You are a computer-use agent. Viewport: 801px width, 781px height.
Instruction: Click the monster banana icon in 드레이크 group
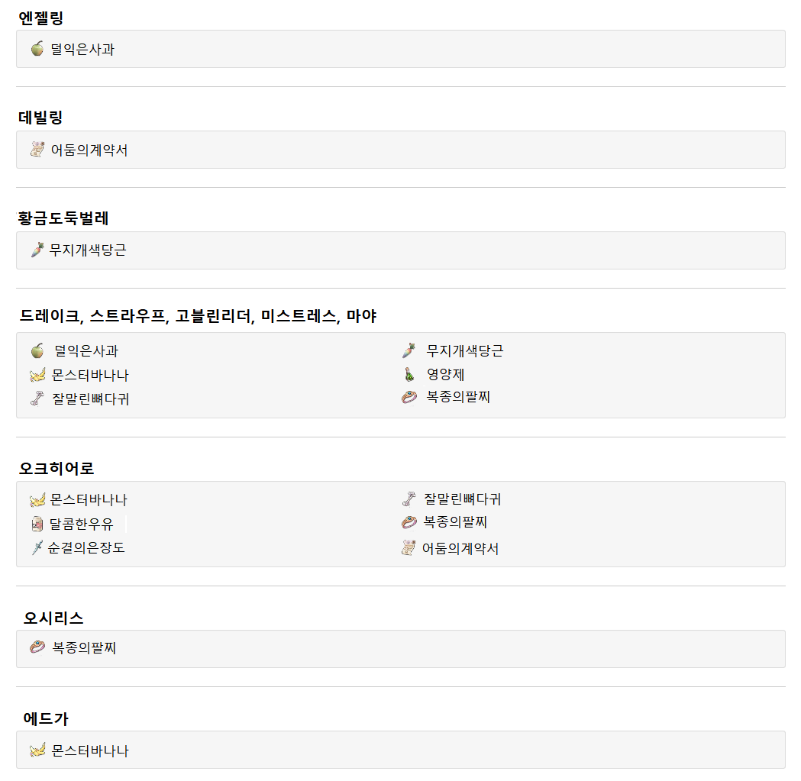(37, 376)
